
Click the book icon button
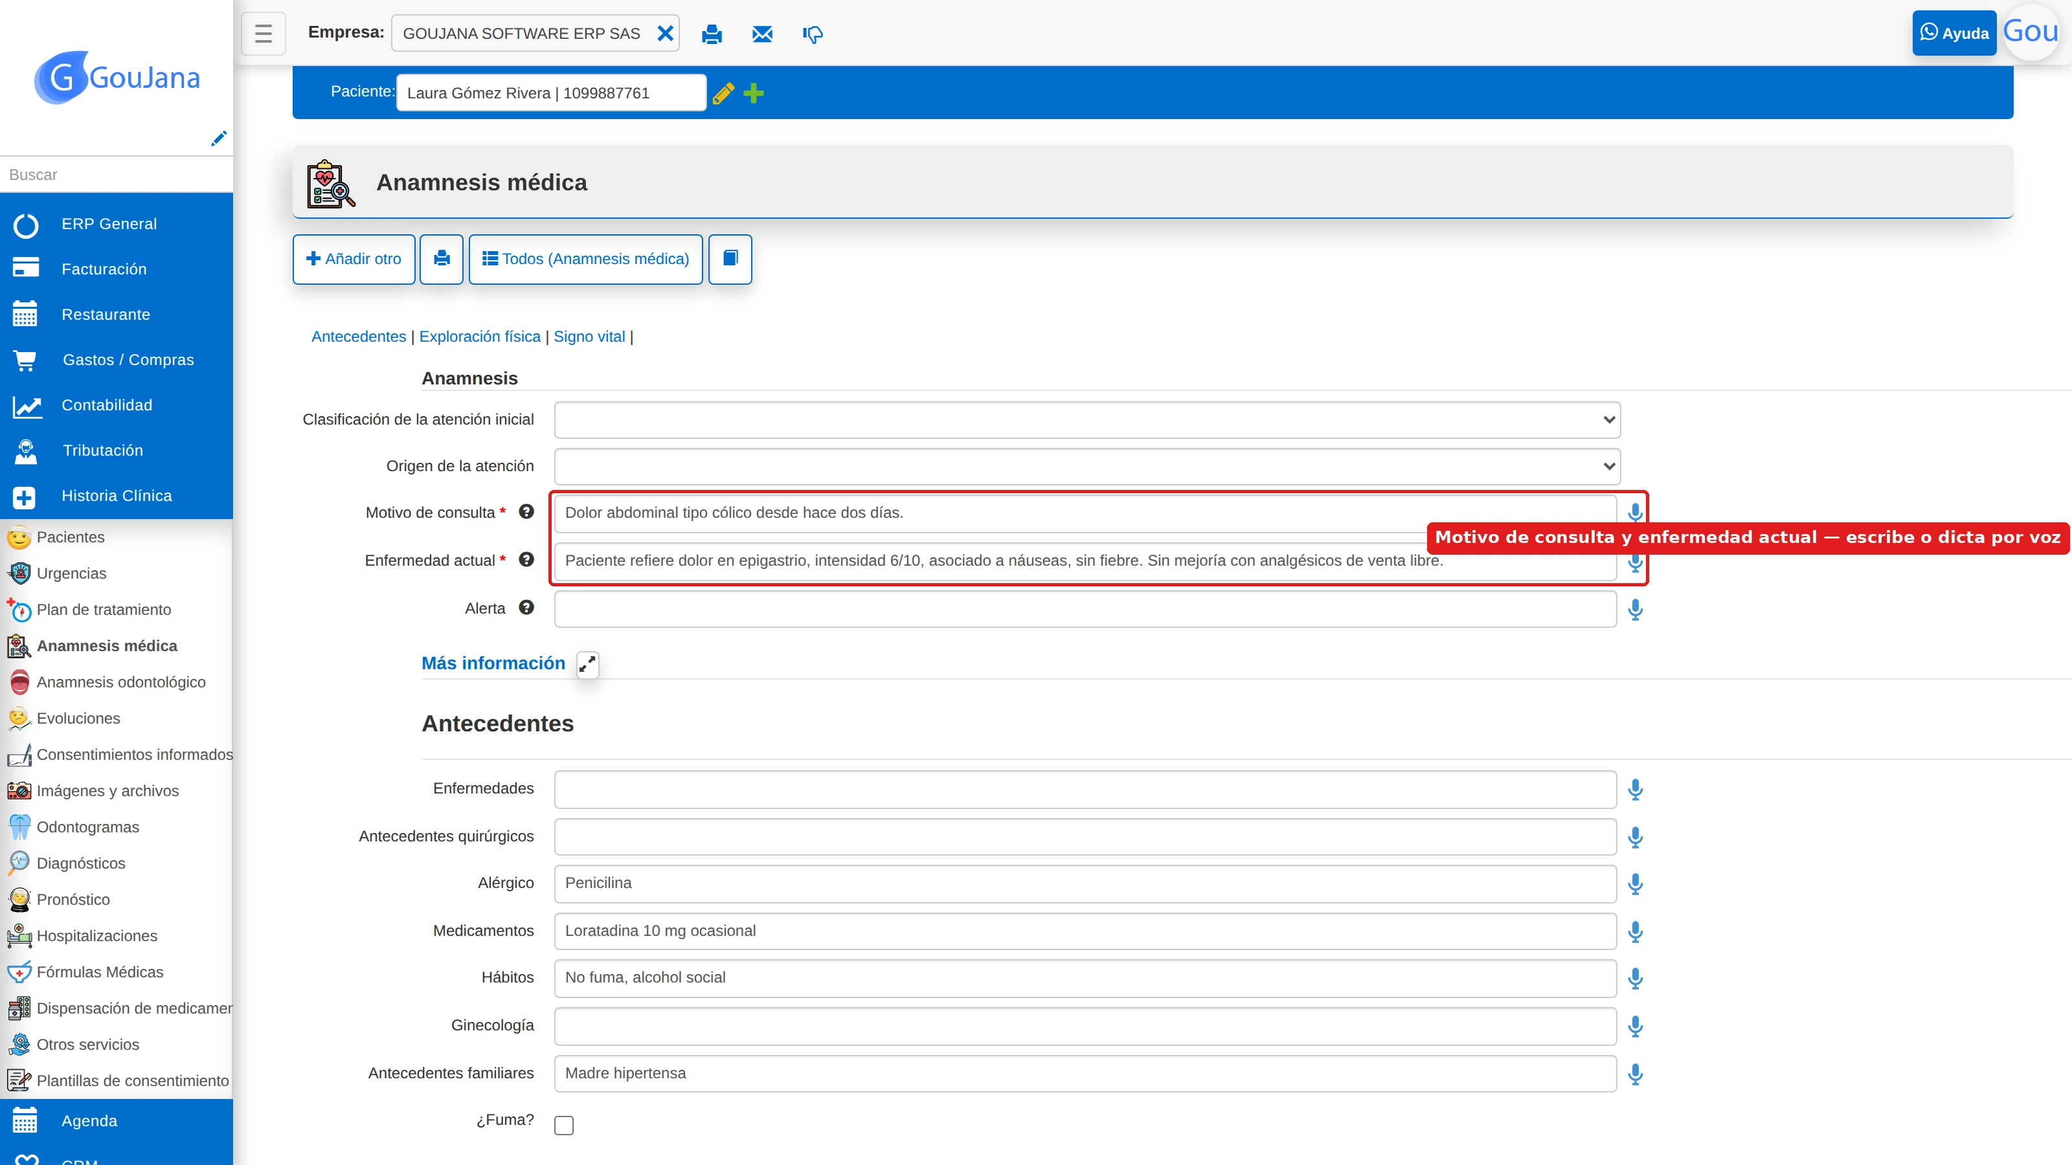click(x=730, y=259)
